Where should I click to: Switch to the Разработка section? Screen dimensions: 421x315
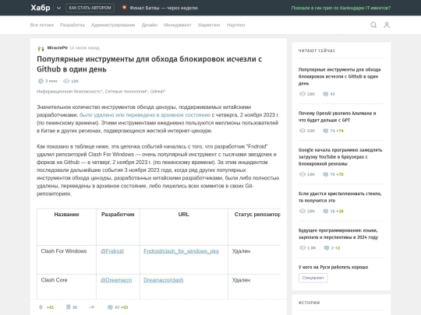tap(73, 25)
